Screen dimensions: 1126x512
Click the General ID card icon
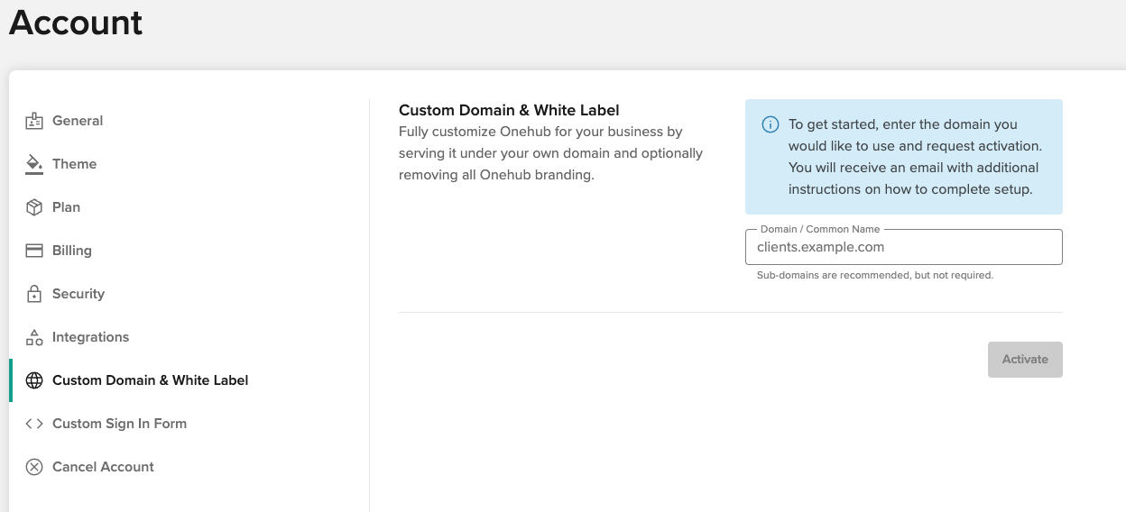tap(34, 121)
